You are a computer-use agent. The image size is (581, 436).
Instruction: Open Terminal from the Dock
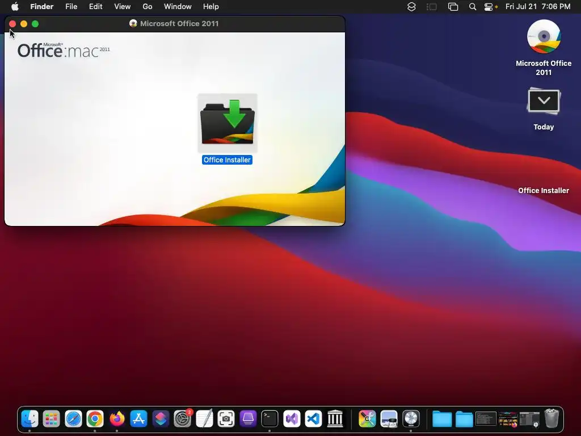[x=270, y=419]
